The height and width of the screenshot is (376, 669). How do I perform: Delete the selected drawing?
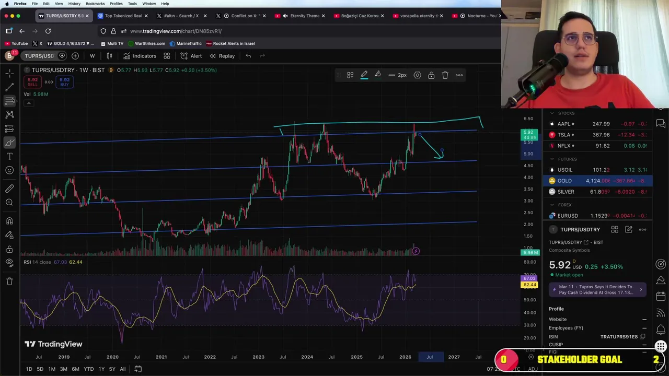pos(445,75)
